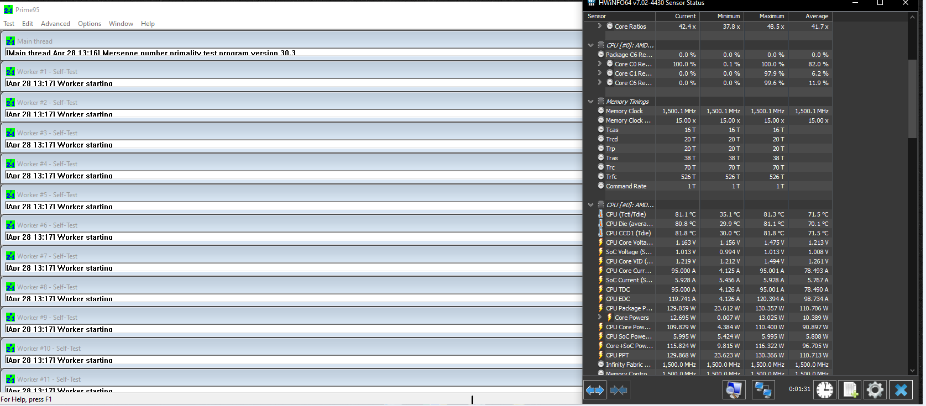Screen dimensions: 926x406
Task: Expand the Core C0 Residency row
Action: tap(600, 64)
